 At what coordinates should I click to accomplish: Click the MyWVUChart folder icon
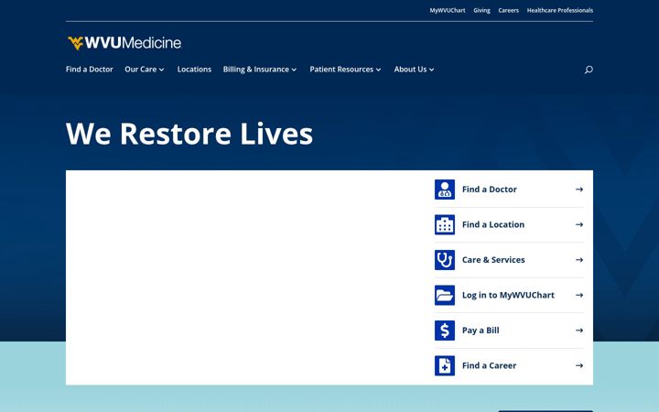[x=445, y=295]
